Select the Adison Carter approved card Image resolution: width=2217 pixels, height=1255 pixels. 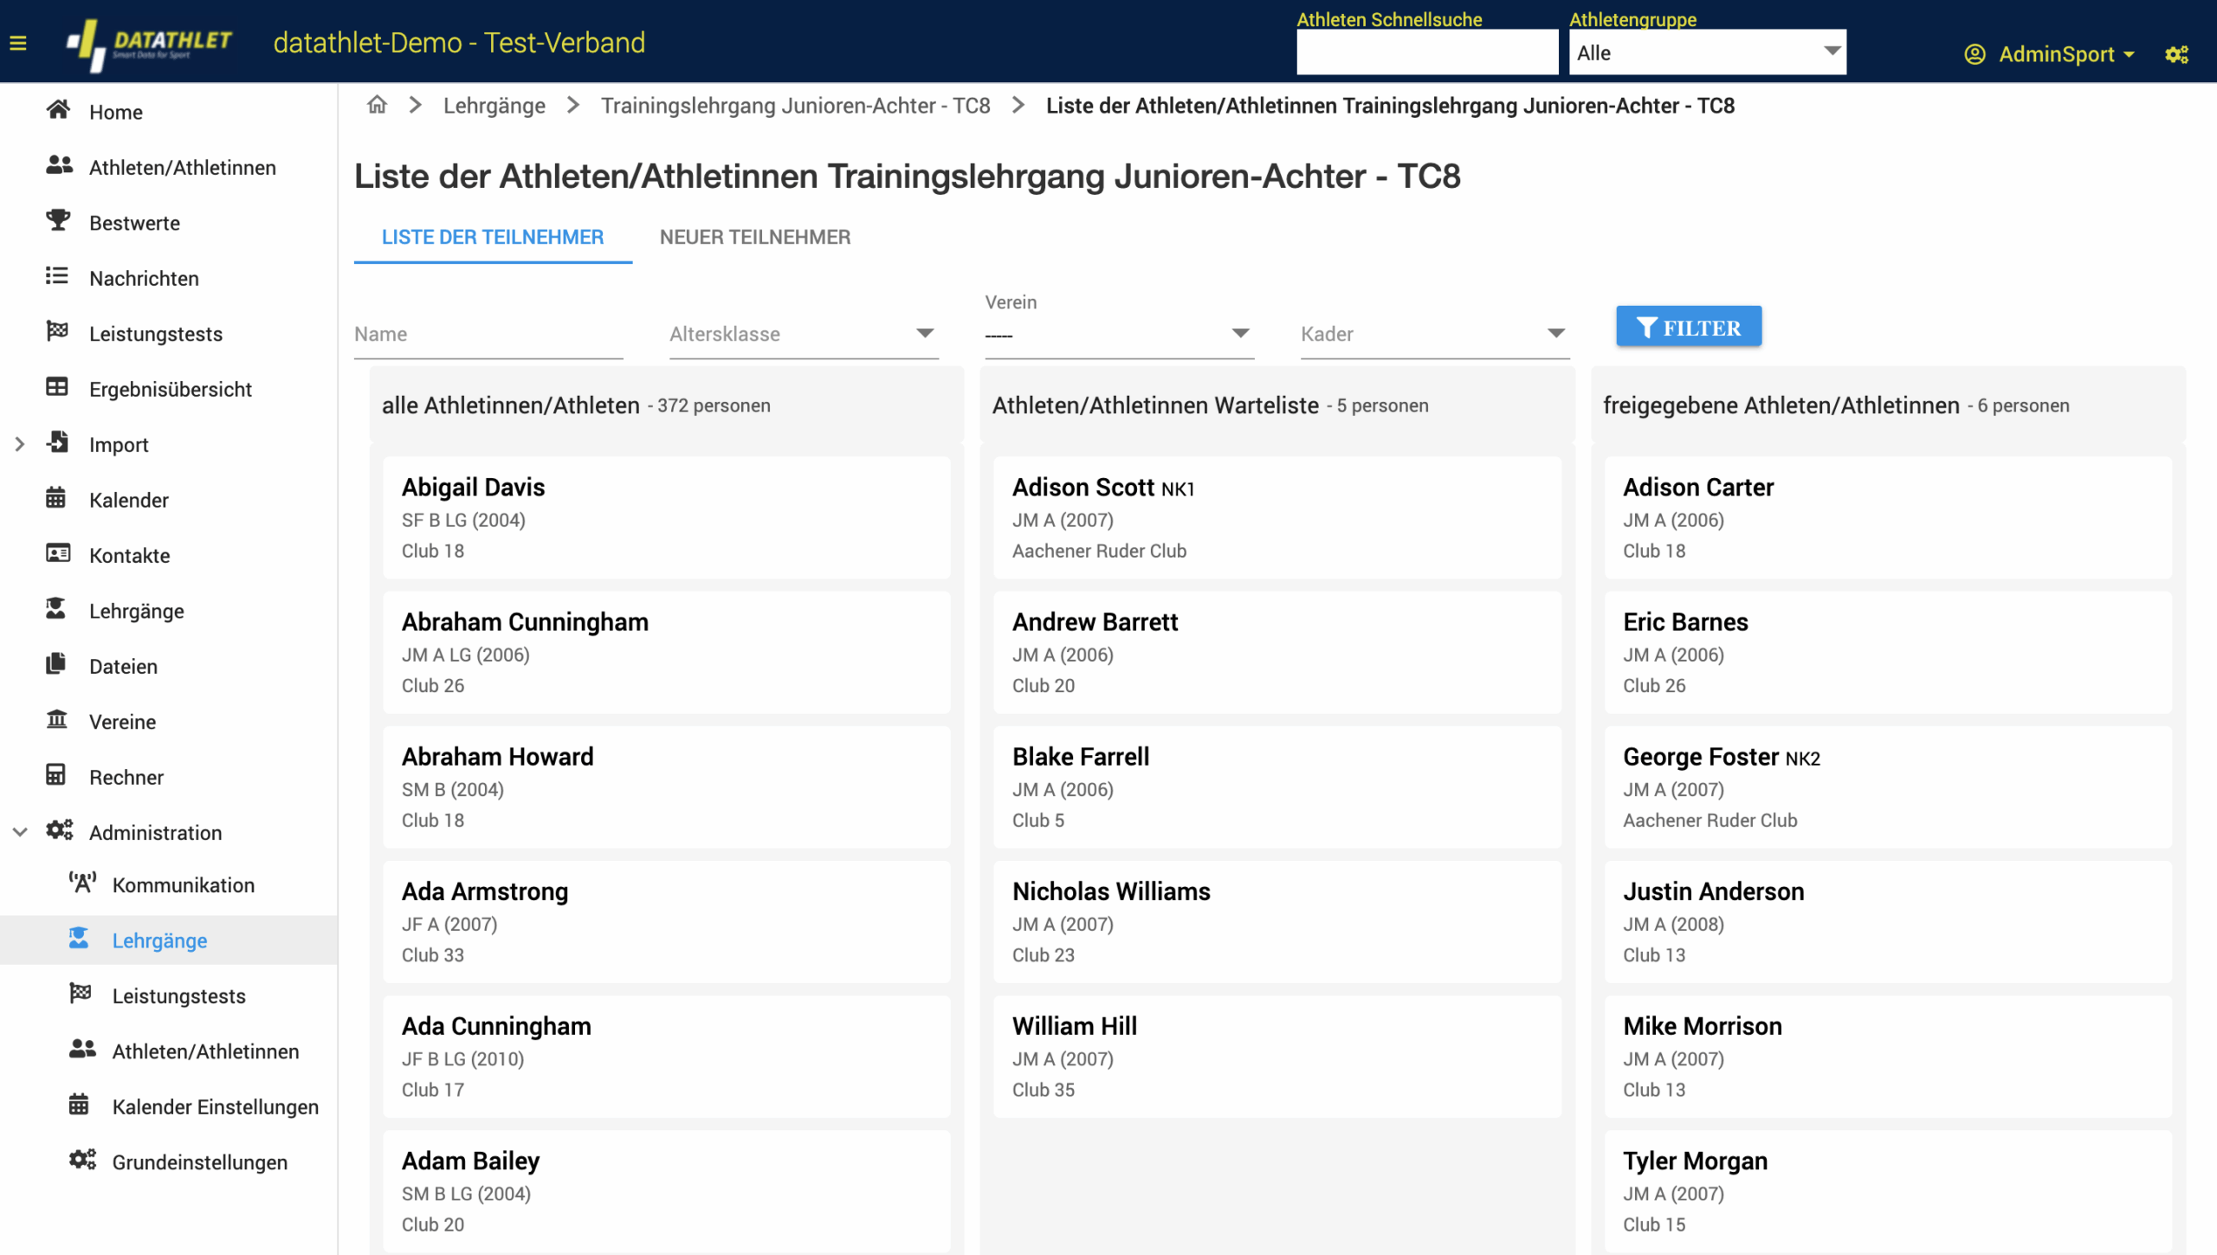tap(1888, 518)
